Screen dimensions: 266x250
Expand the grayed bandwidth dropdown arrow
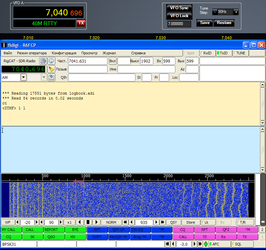pos(44,77)
